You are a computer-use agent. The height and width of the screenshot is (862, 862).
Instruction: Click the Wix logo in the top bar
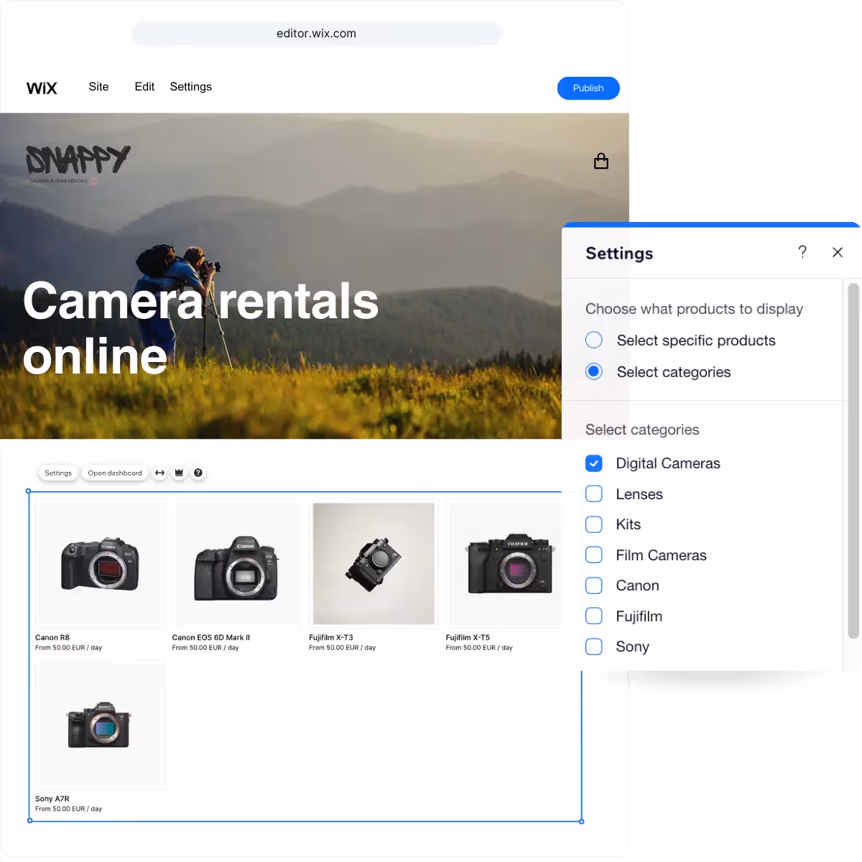(x=41, y=88)
